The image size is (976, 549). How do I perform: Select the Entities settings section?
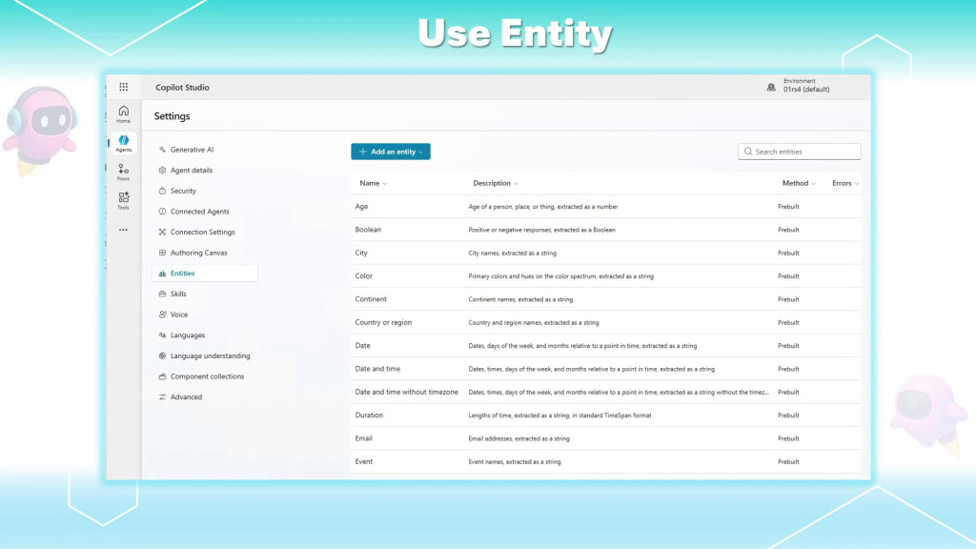205,274
